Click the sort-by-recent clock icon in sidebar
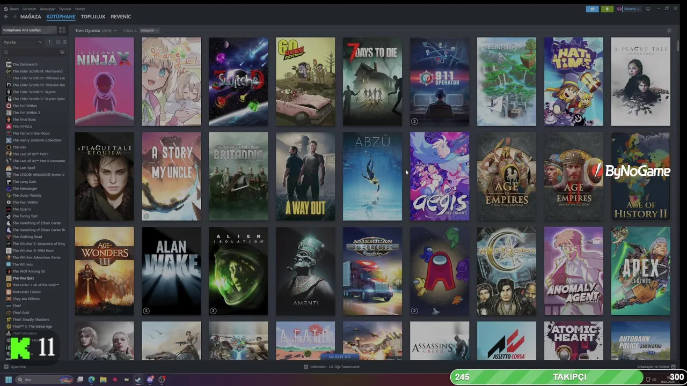This screenshot has width=687, height=386. click(x=59, y=42)
